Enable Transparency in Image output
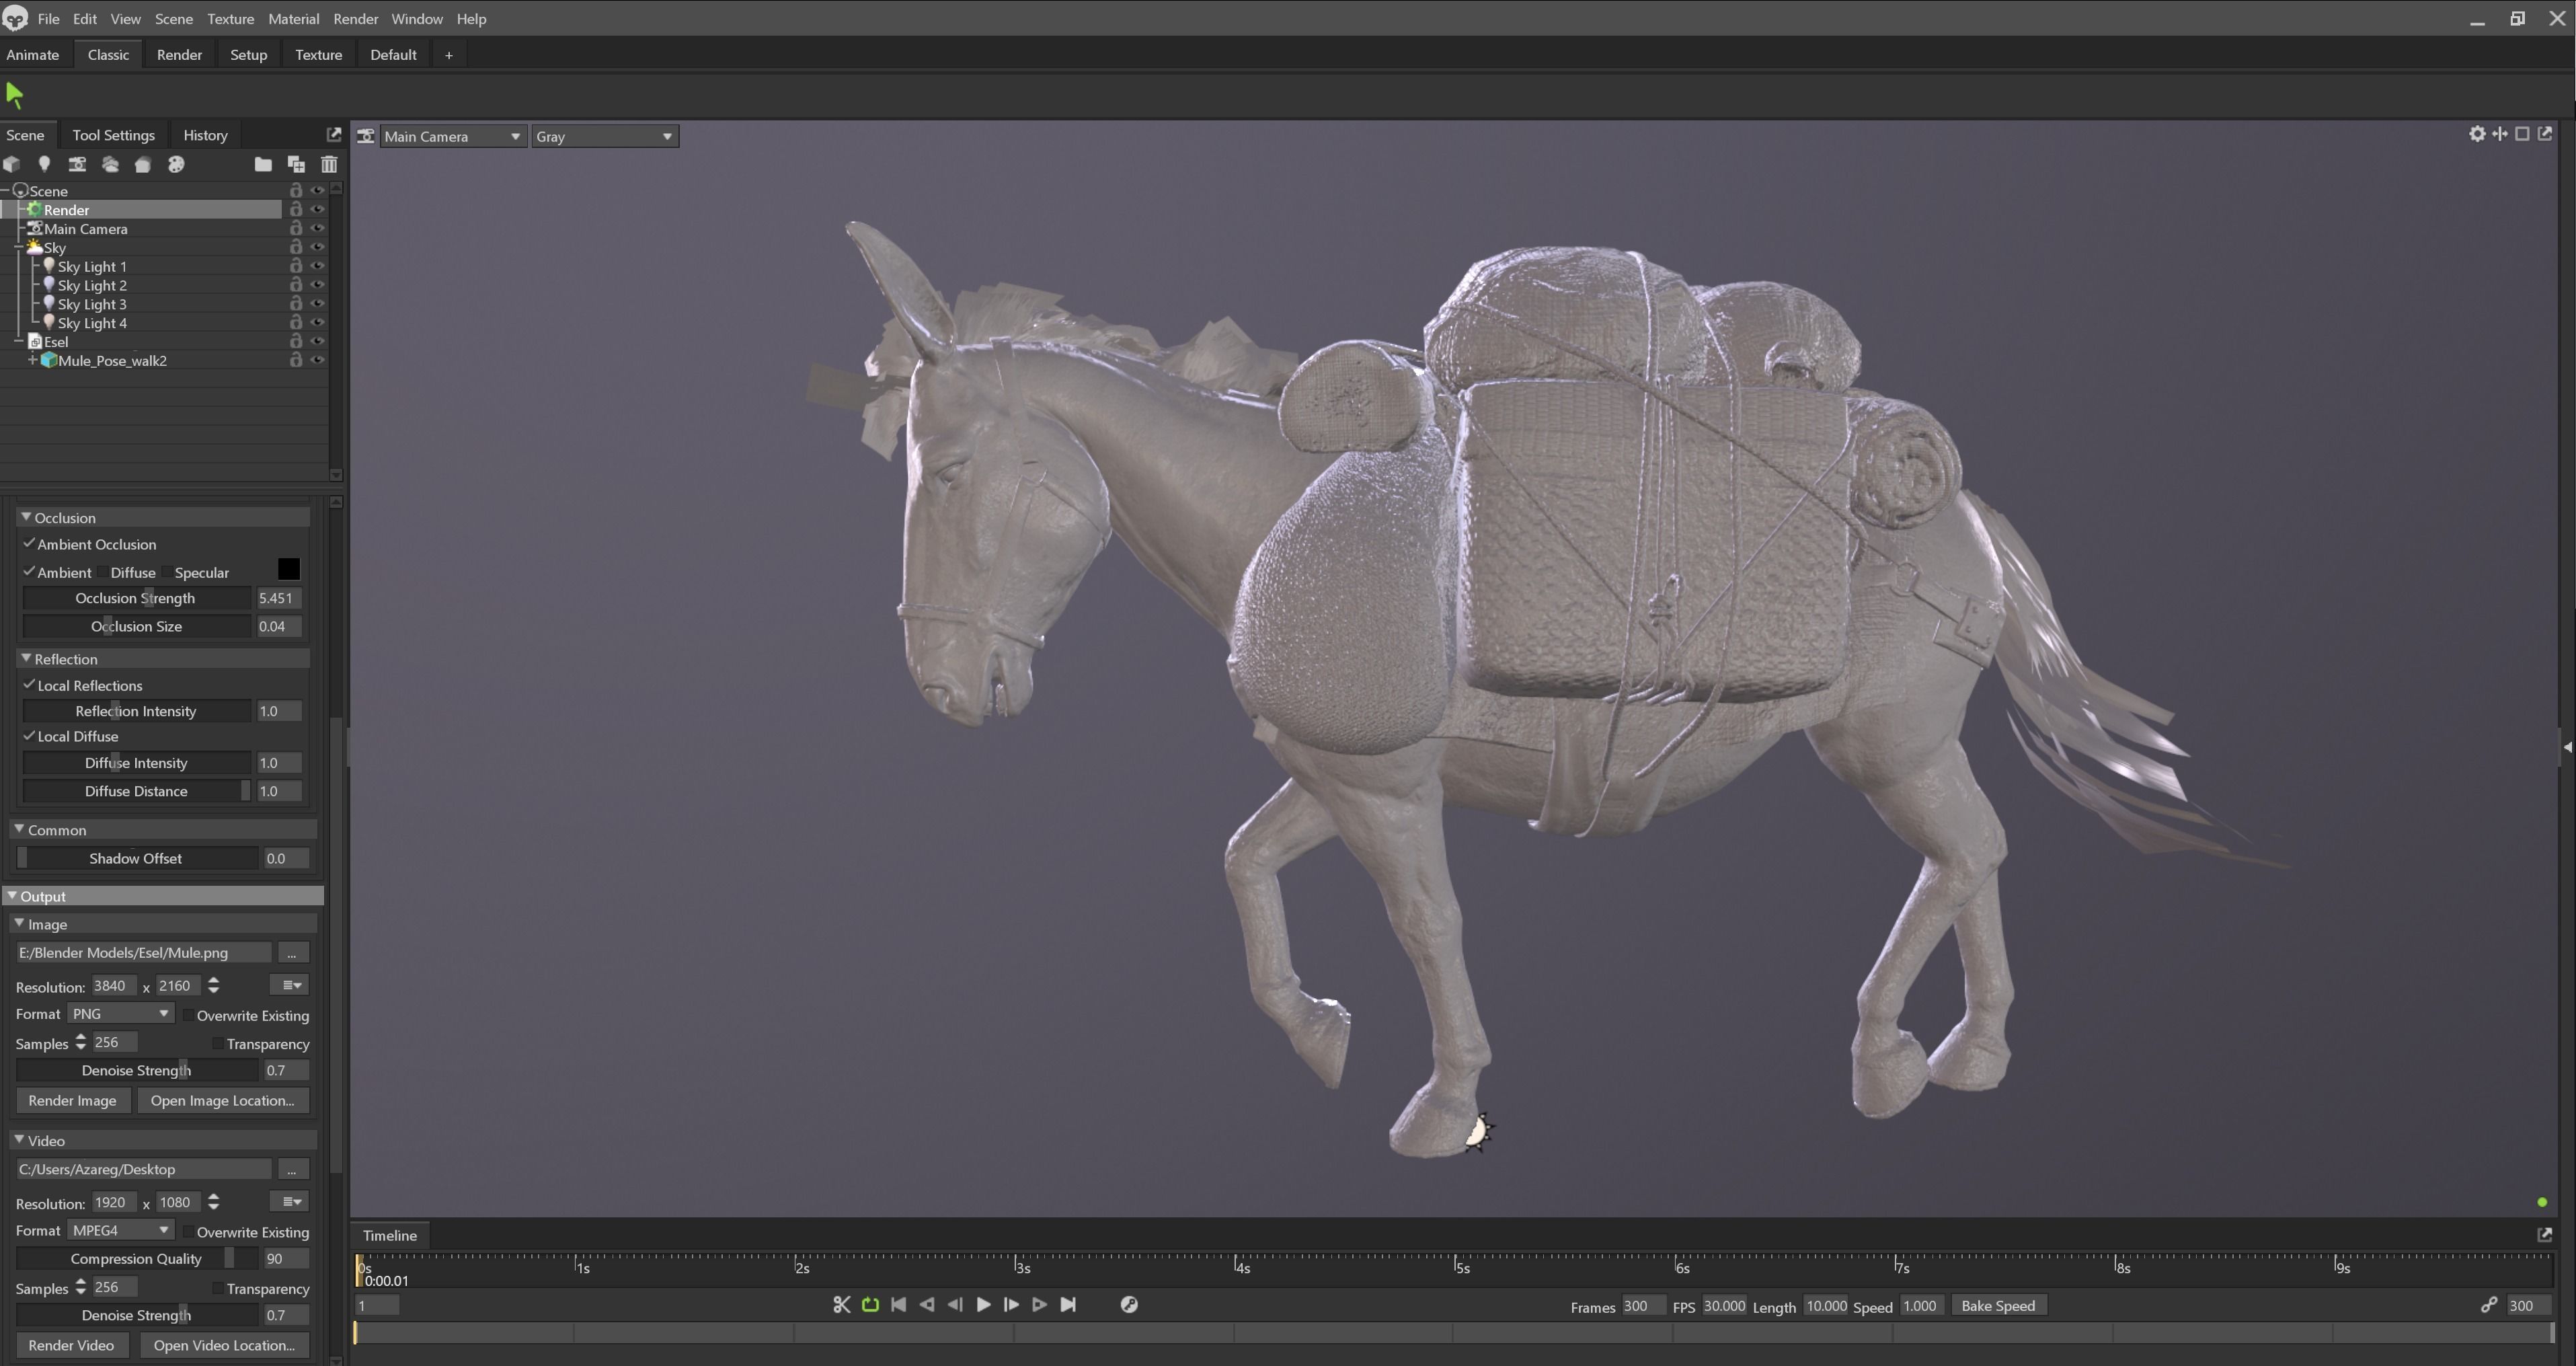This screenshot has height=1366, width=2576. click(x=217, y=1043)
